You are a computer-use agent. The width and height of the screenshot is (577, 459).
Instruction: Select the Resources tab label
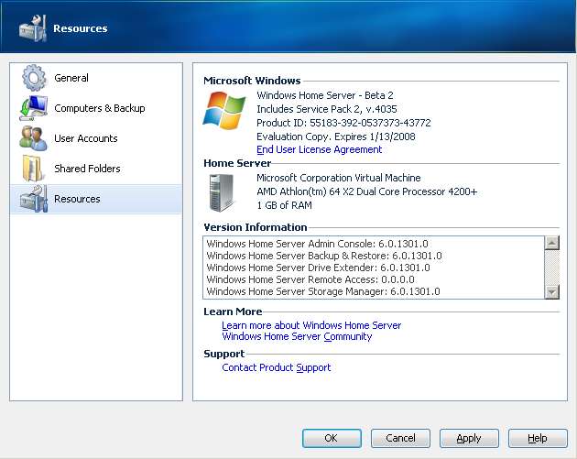coord(77,199)
